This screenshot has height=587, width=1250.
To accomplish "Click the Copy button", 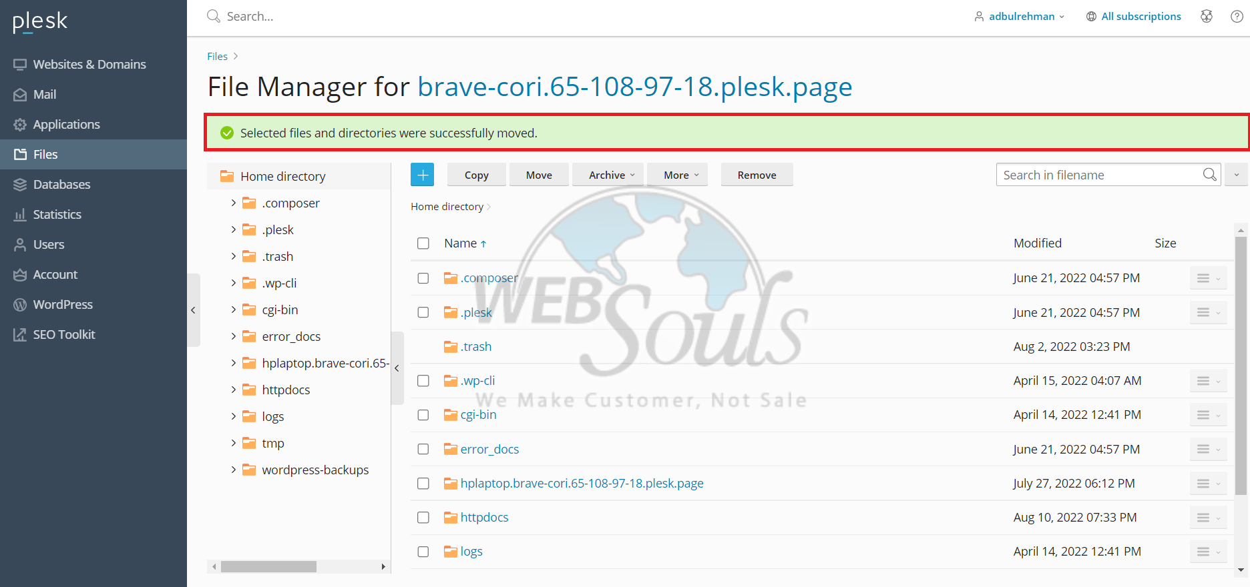I will click(x=477, y=175).
